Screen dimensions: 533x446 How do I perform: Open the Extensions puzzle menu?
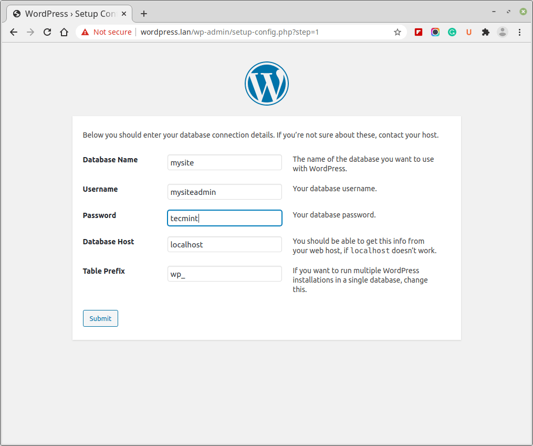click(x=485, y=32)
